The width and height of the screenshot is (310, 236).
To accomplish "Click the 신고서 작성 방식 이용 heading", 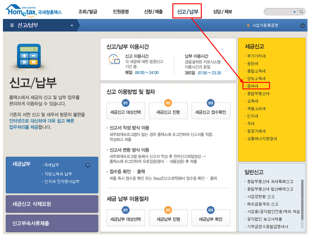I will 129,128.
